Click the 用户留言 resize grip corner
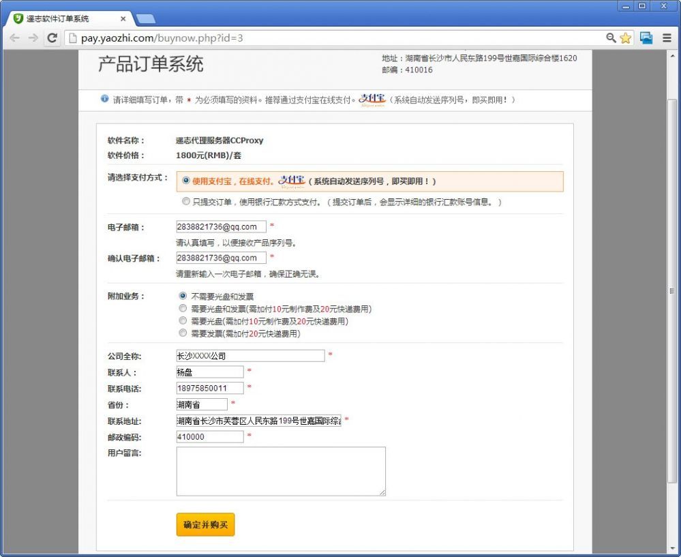 click(x=382, y=492)
